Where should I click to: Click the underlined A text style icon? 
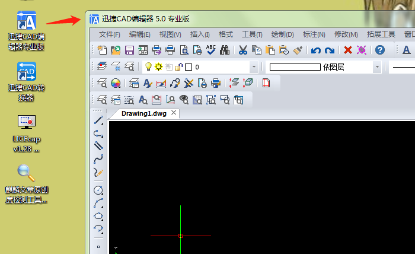407,50
